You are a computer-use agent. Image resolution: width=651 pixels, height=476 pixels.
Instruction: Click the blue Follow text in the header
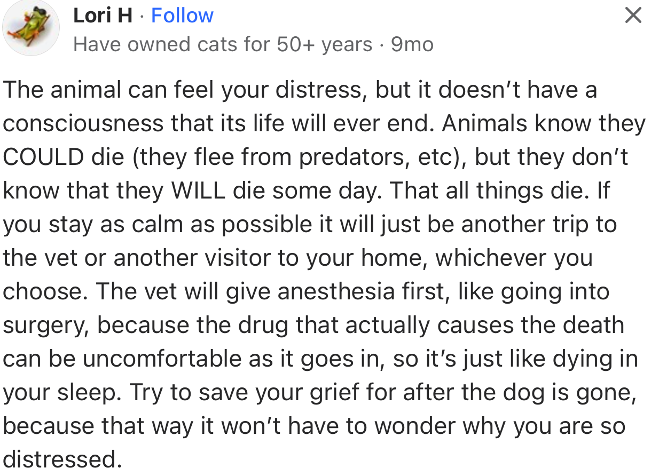pyautogui.click(x=182, y=15)
